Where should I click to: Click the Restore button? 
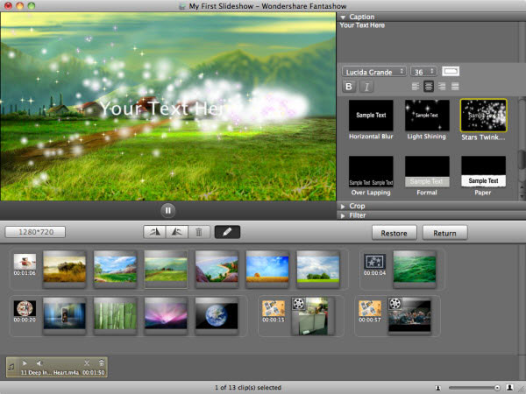coord(394,233)
